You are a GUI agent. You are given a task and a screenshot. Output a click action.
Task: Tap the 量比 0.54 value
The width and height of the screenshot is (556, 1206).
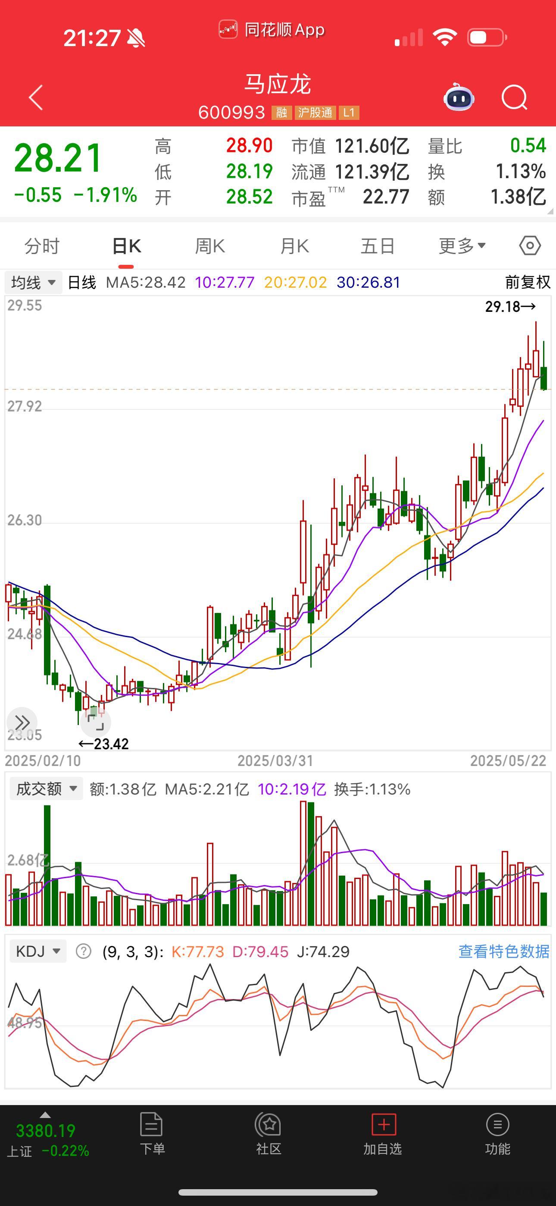coord(528,146)
